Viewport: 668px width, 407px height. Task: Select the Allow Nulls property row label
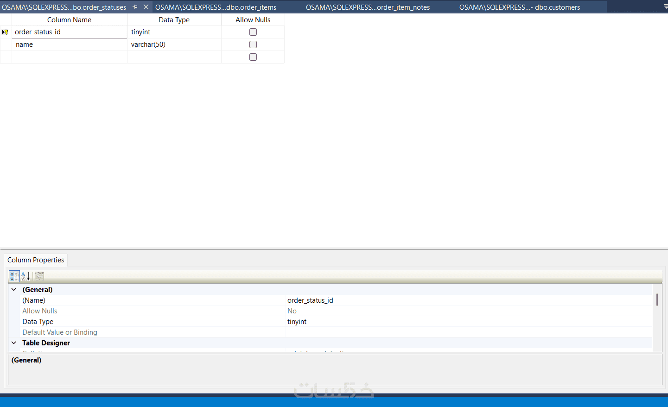[x=40, y=311]
